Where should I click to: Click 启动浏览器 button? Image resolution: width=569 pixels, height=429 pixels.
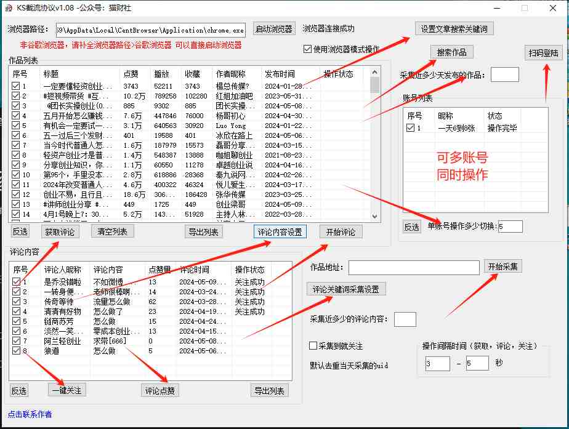tap(274, 29)
